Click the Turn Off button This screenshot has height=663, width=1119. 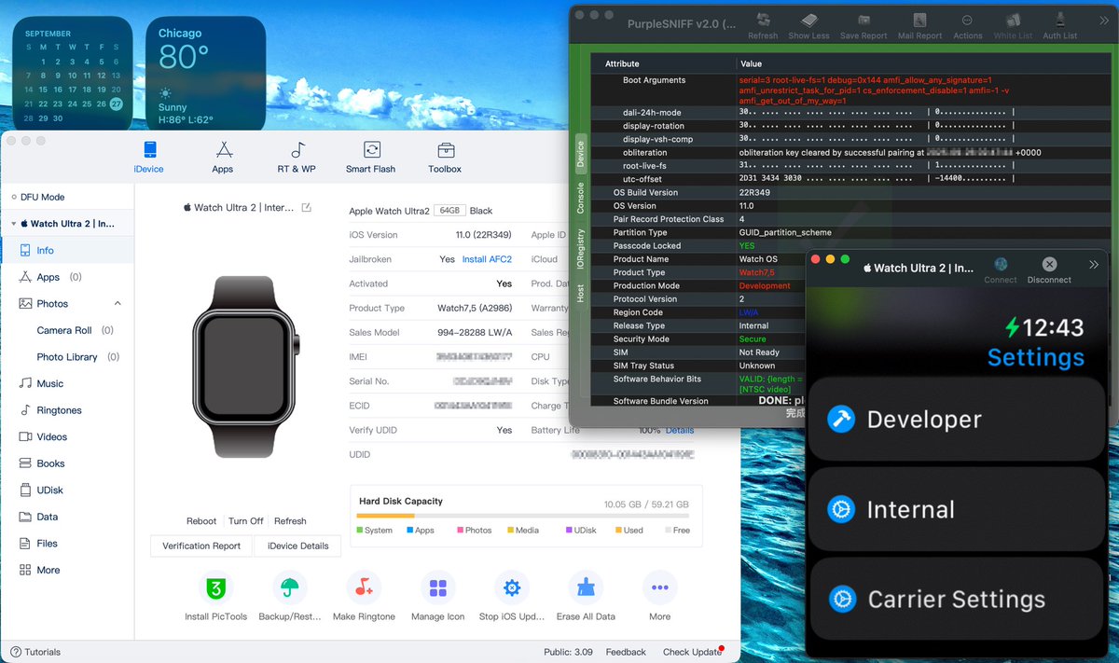click(x=246, y=521)
